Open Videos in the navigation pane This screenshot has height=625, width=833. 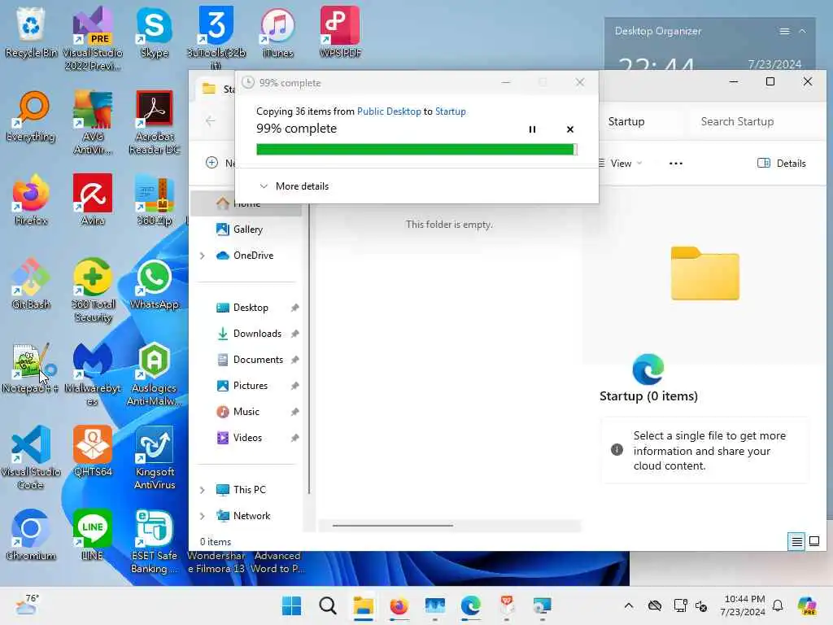click(x=247, y=437)
